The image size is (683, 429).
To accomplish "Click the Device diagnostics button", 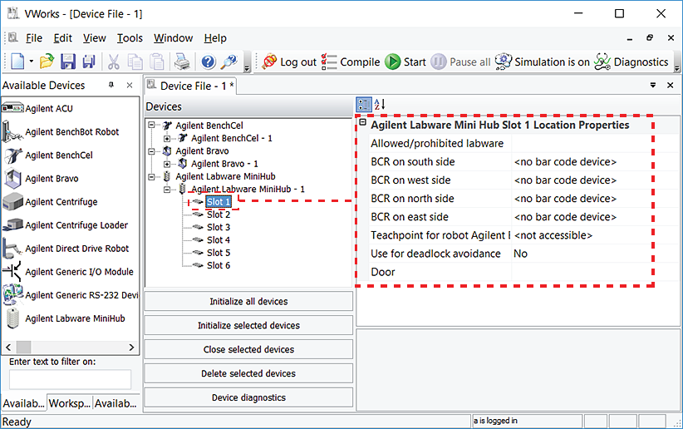I will pyautogui.click(x=249, y=397).
